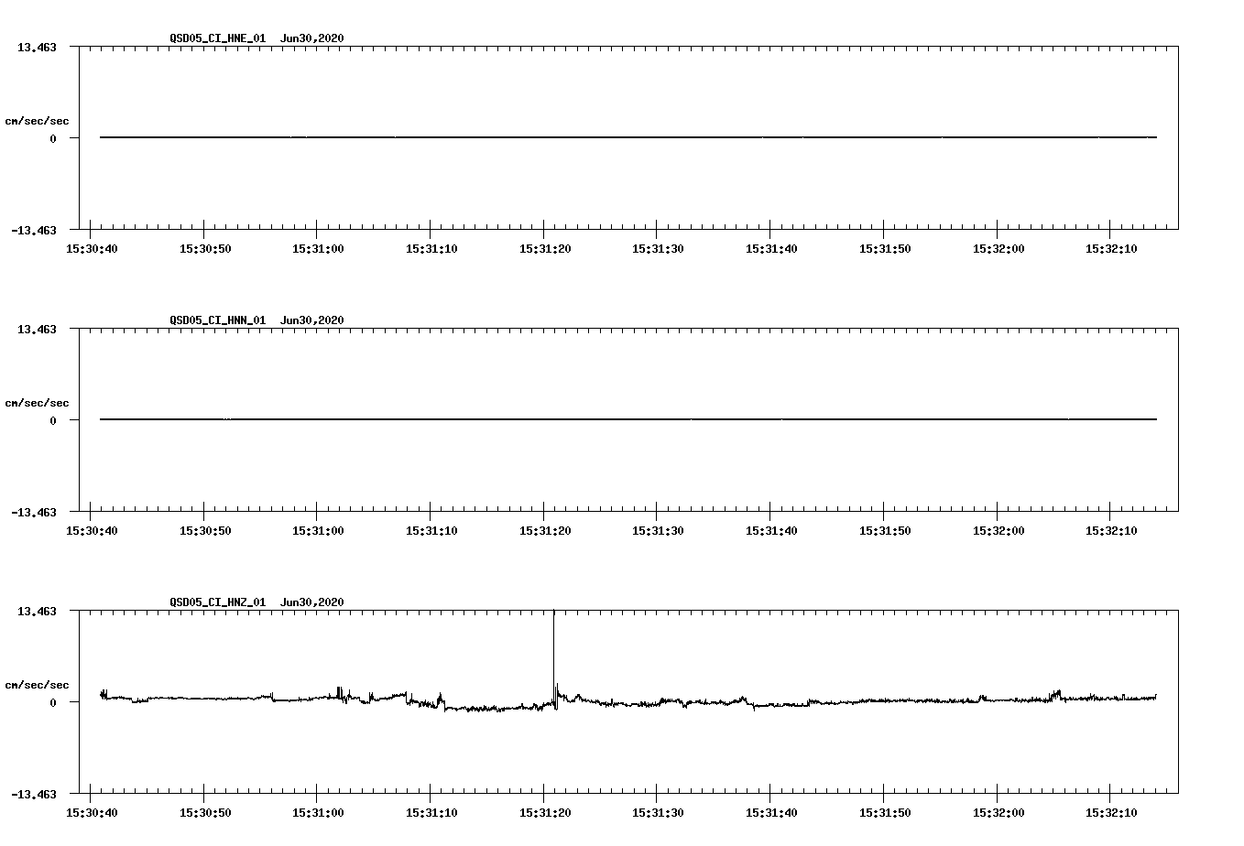The height and width of the screenshot is (846, 1244).
Task: Click 15:31:40 label under HNN plot
Action: pyautogui.click(x=770, y=531)
